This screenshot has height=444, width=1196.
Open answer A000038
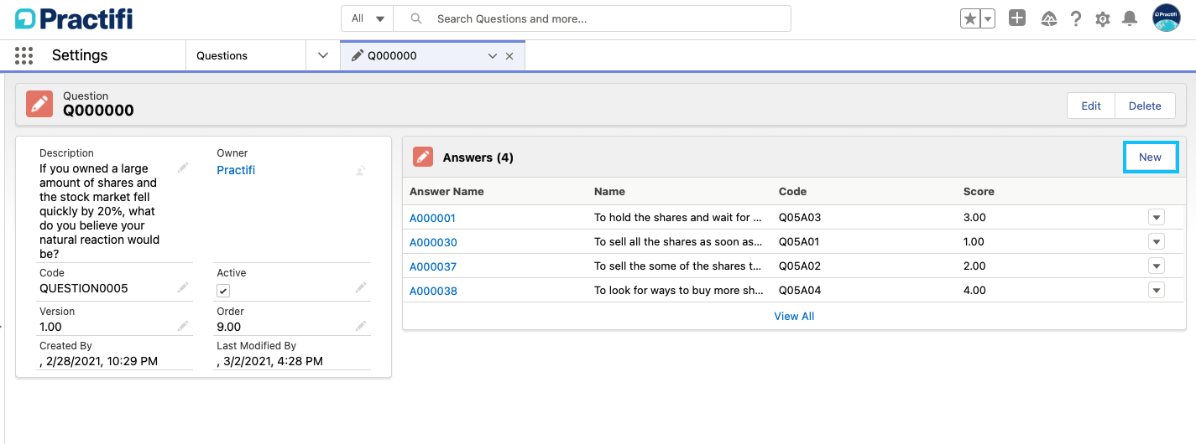pyautogui.click(x=433, y=291)
